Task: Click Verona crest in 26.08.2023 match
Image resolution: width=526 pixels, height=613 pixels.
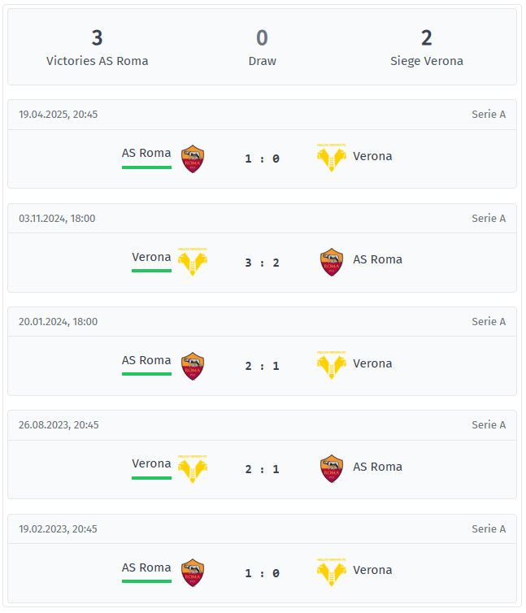Action: [x=193, y=469]
